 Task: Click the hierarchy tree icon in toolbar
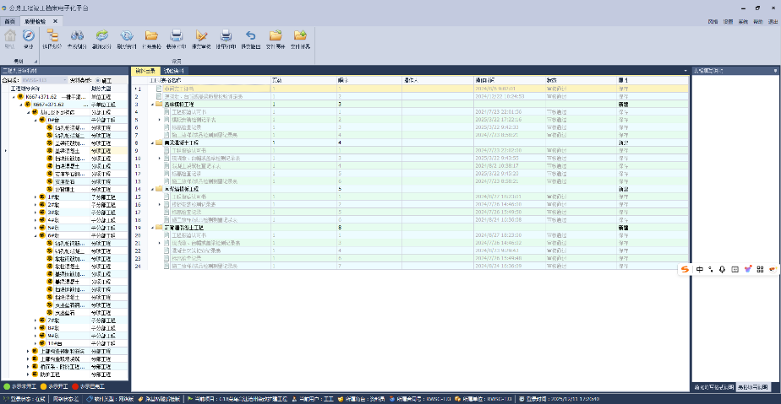pos(52,35)
